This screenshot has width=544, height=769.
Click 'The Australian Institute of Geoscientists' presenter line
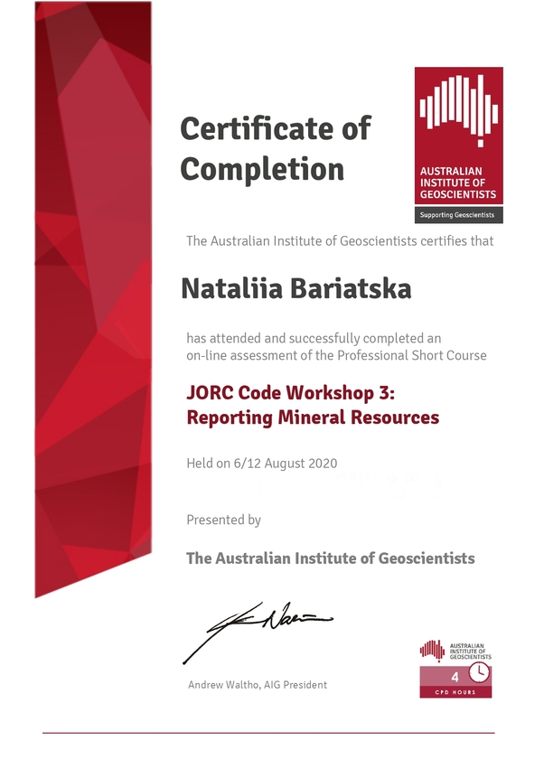pos(331,558)
